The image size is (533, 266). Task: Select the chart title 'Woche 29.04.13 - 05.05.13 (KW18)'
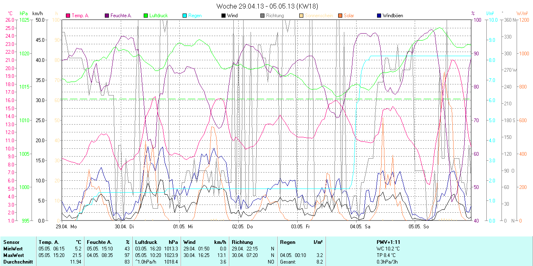pos(267,6)
